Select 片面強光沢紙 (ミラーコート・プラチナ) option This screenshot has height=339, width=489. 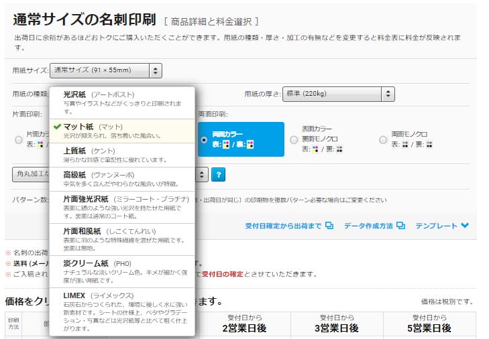[x=122, y=207]
